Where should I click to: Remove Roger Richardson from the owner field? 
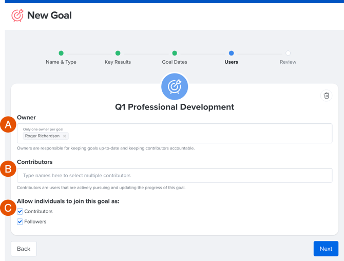[x=65, y=136]
